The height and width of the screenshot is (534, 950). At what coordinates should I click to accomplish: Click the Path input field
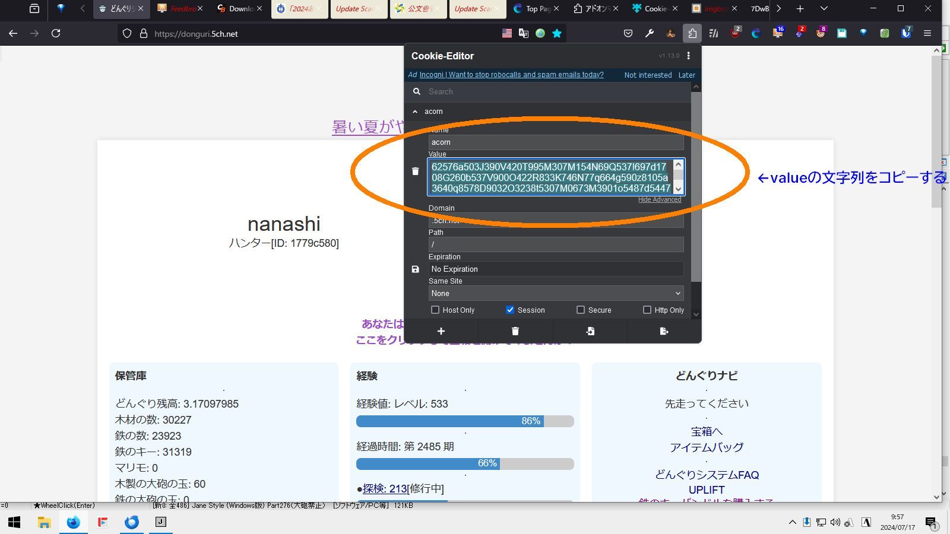coord(556,244)
